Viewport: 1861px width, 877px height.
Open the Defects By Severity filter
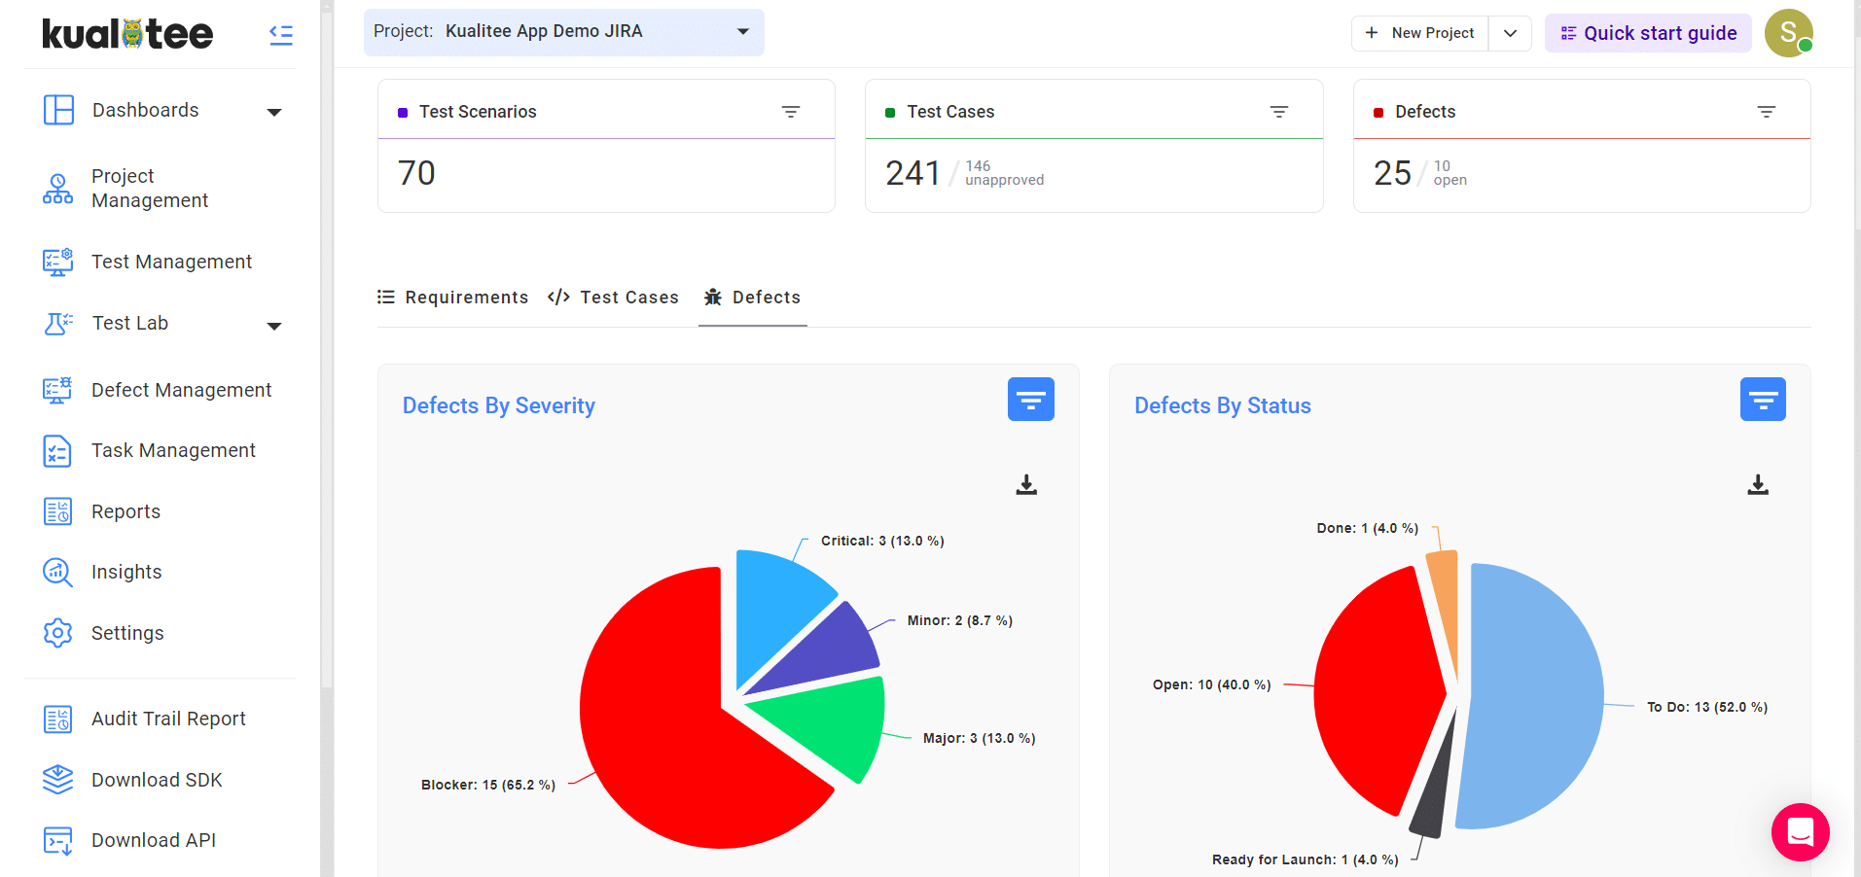pyautogui.click(x=1030, y=400)
